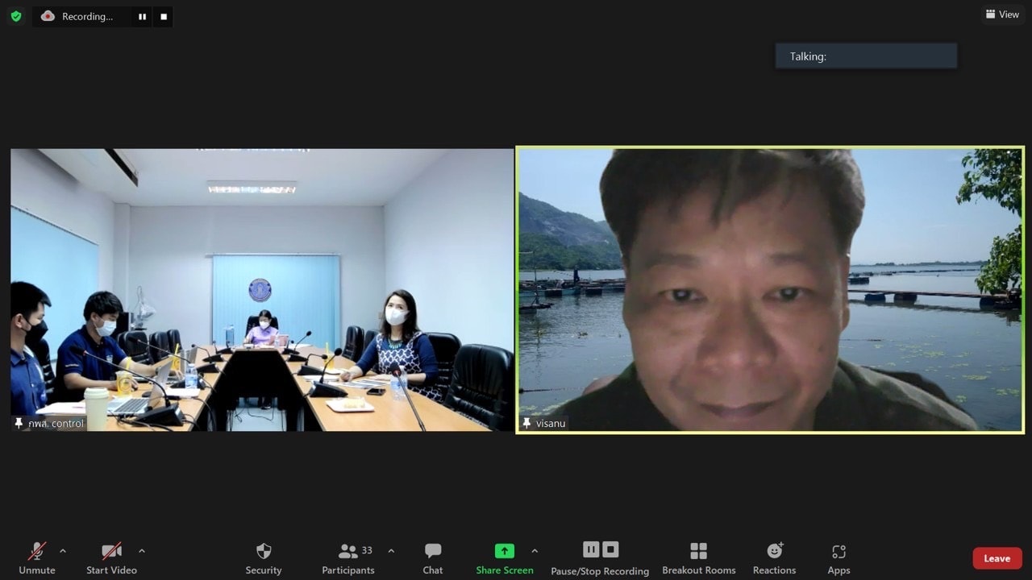
Task: Expand video options arrow beside Start Video
Action: (x=142, y=551)
